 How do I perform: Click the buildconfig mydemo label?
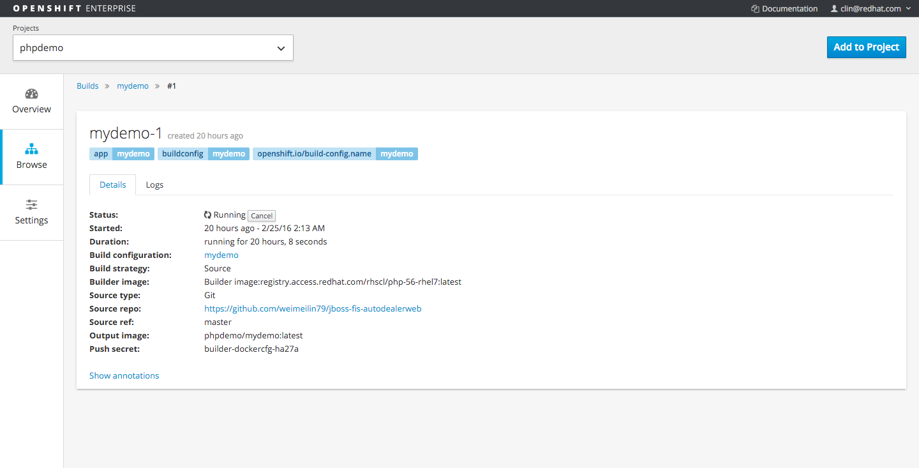[x=204, y=154]
